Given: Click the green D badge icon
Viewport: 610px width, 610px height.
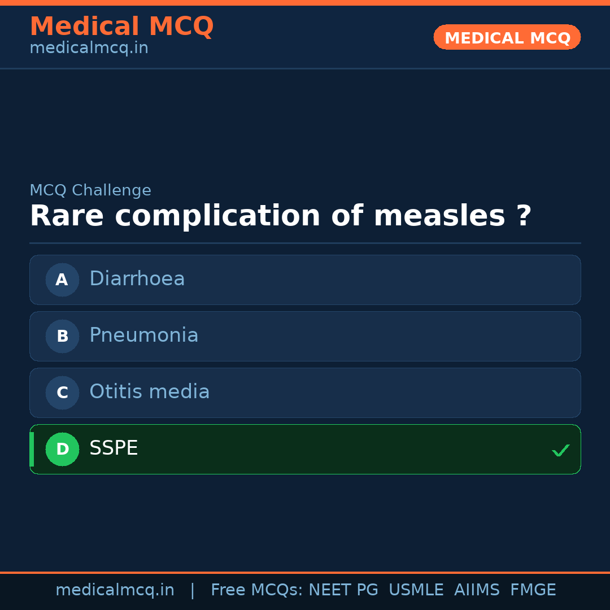Looking at the screenshot, I should (x=62, y=449).
